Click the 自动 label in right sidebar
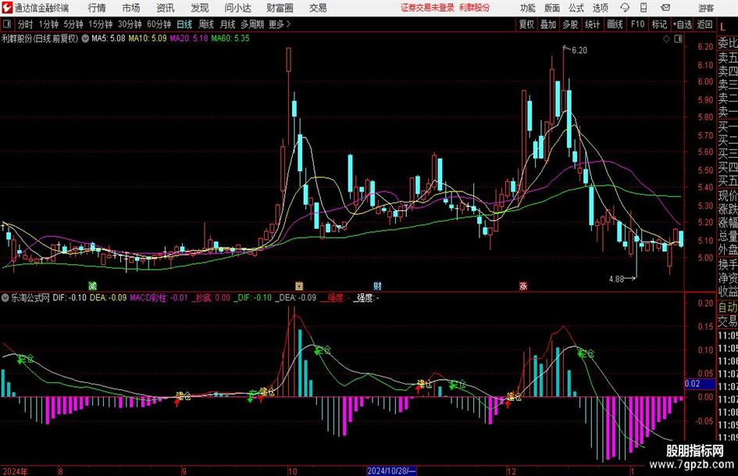Viewport: 738px width, 476px height. tap(728, 307)
